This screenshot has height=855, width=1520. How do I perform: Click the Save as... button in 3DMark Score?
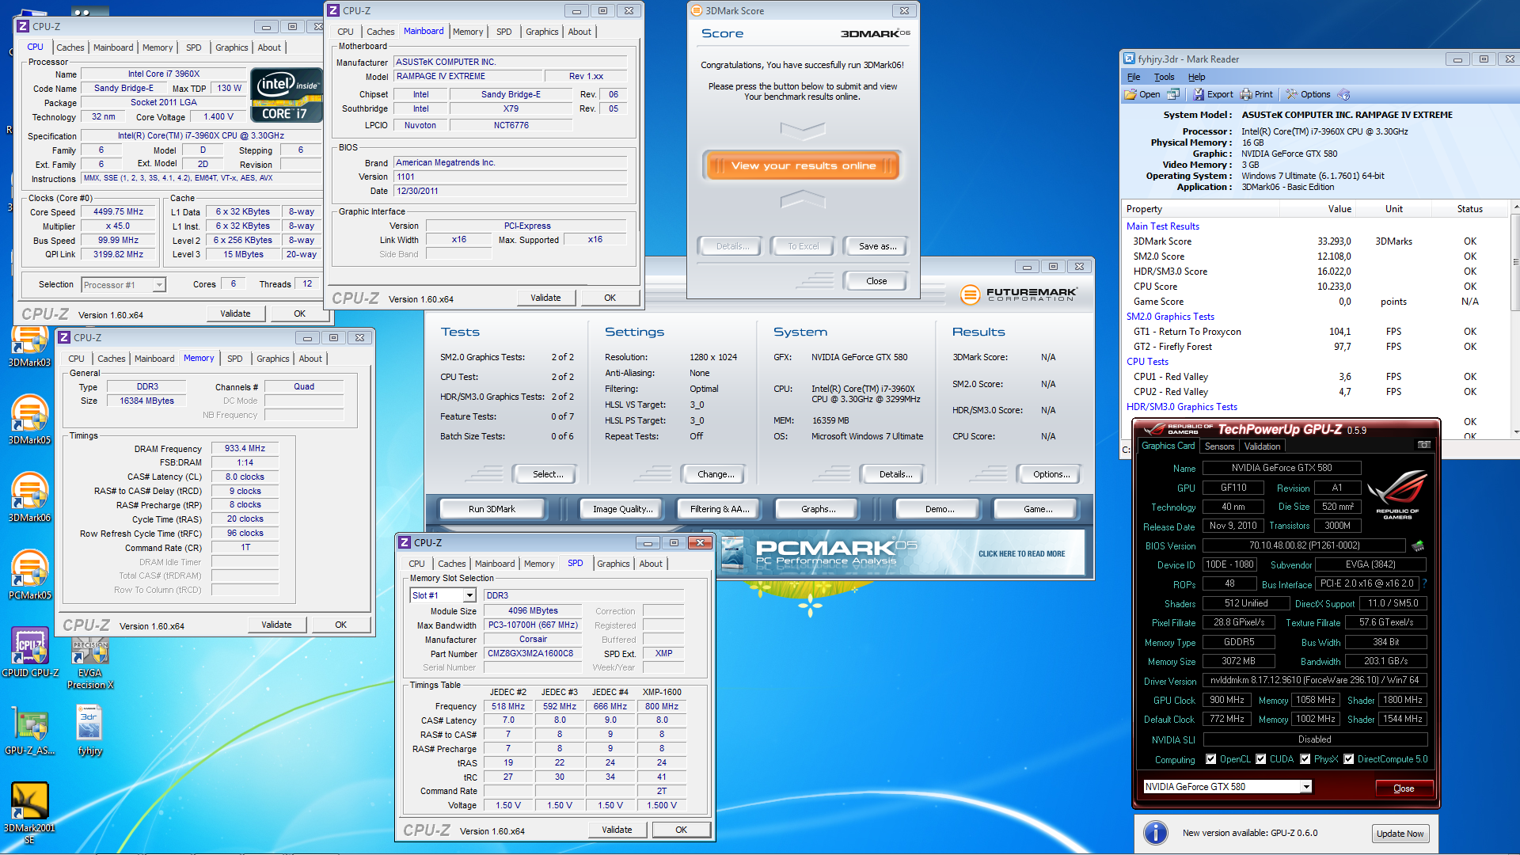[877, 246]
